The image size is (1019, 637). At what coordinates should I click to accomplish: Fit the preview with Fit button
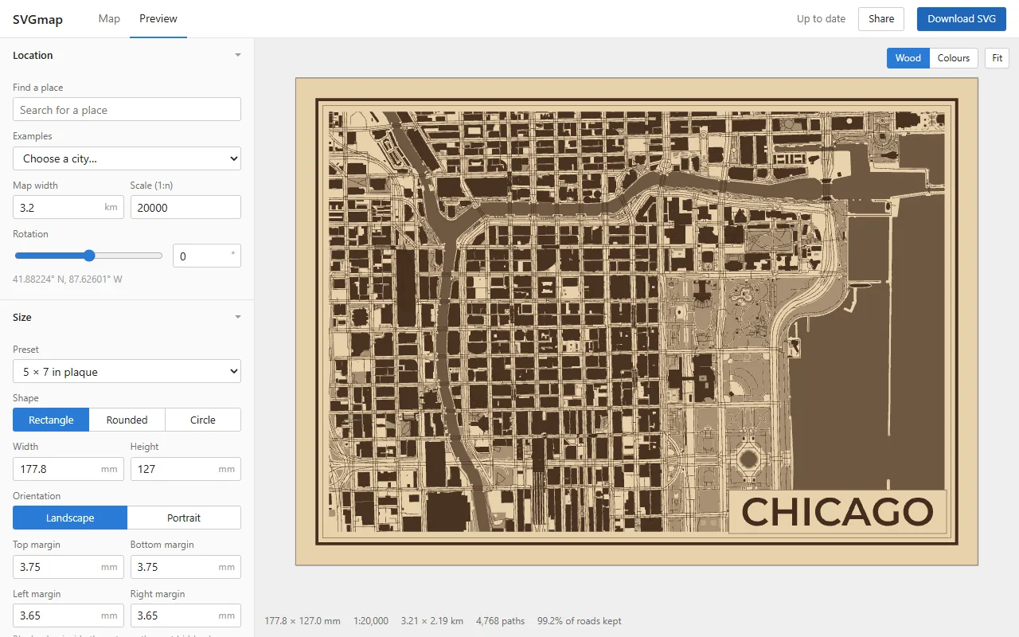(997, 58)
